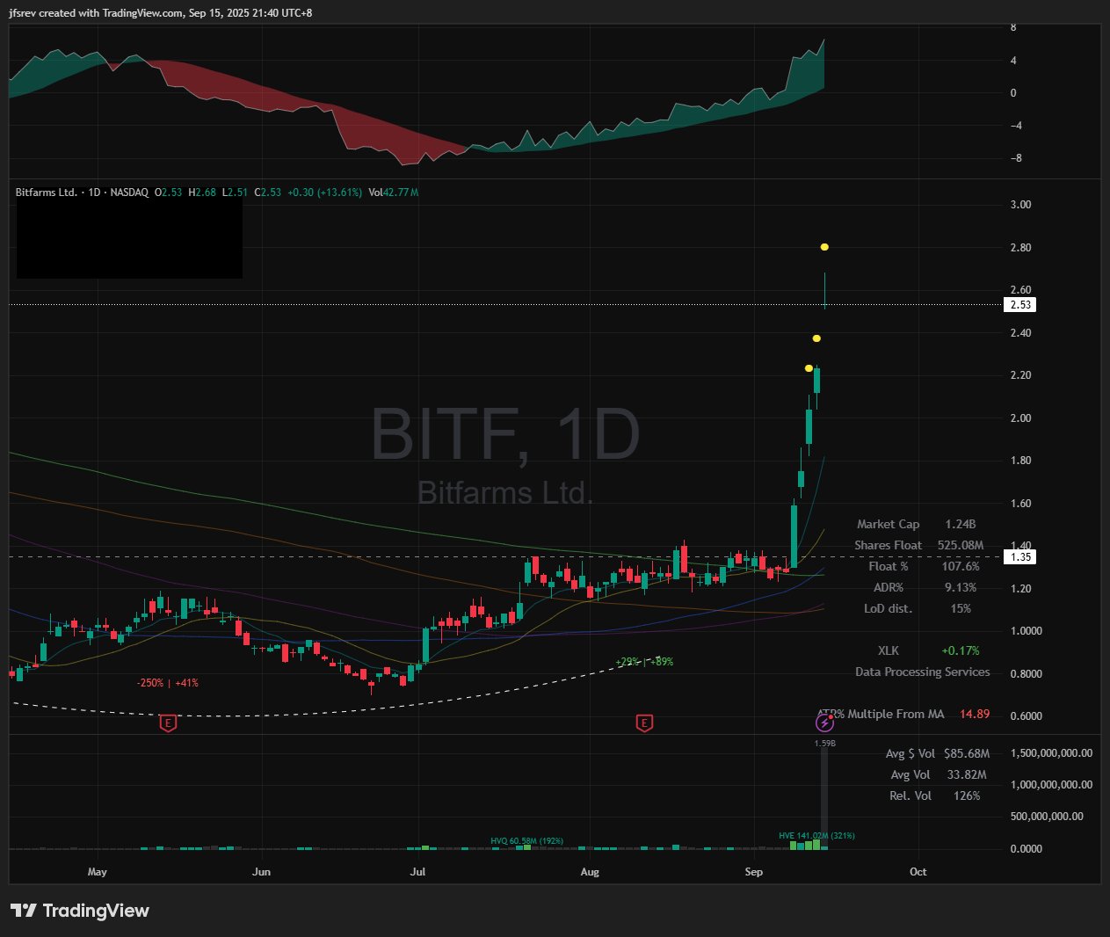This screenshot has width=1110, height=937.
Task: Click the Avg $ Vol $85.68M value
Action: pyautogui.click(x=967, y=753)
